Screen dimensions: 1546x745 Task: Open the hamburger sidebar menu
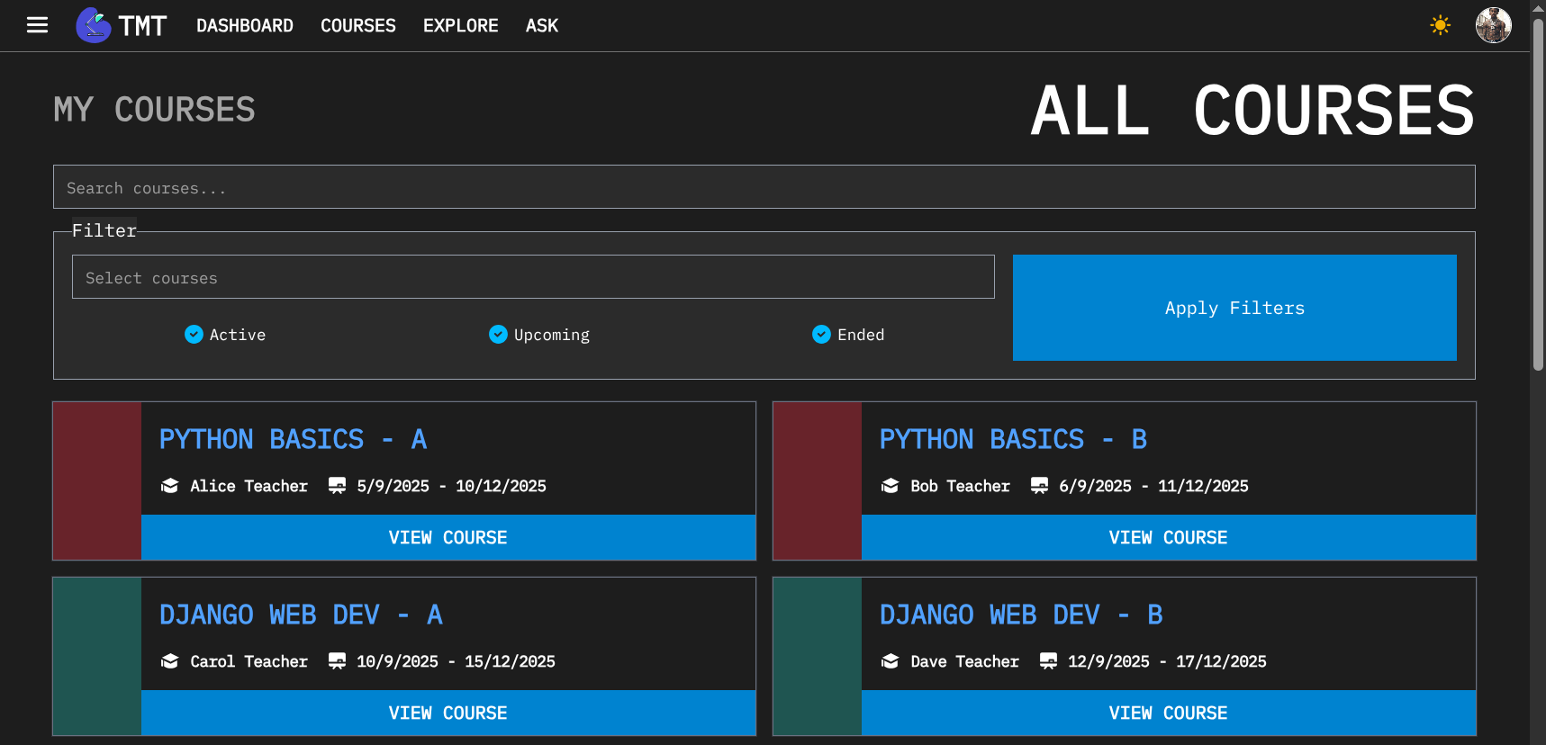37,25
